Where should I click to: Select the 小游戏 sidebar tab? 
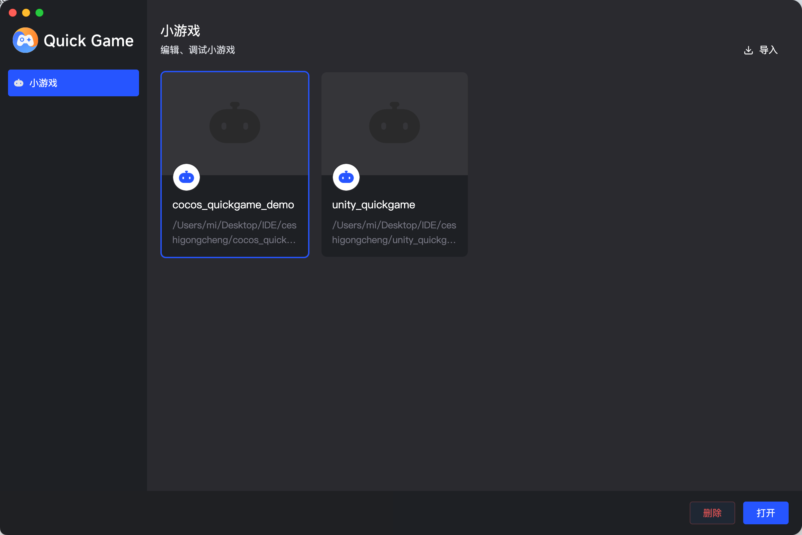pyautogui.click(x=73, y=83)
